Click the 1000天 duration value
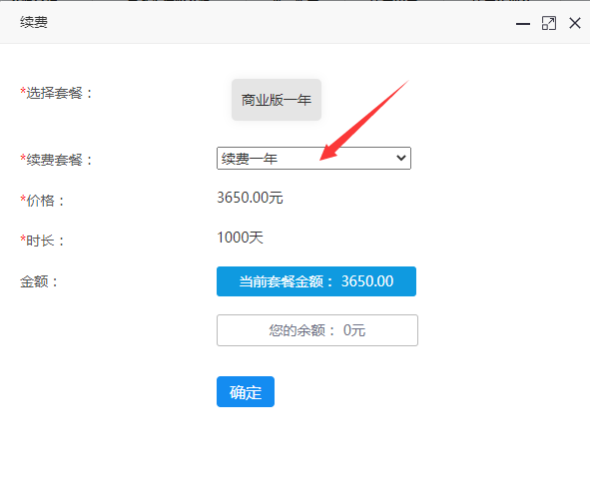This screenshot has width=590, height=494. coord(240,238)
